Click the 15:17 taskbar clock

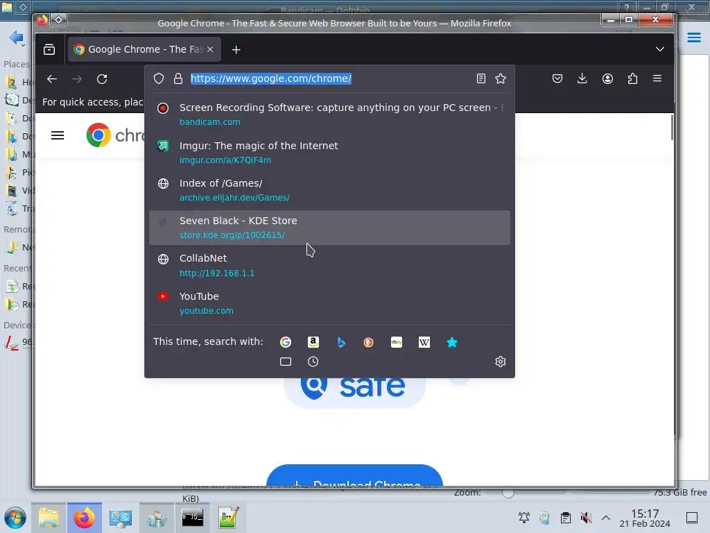pyautogui.click(x=645, y=518)
